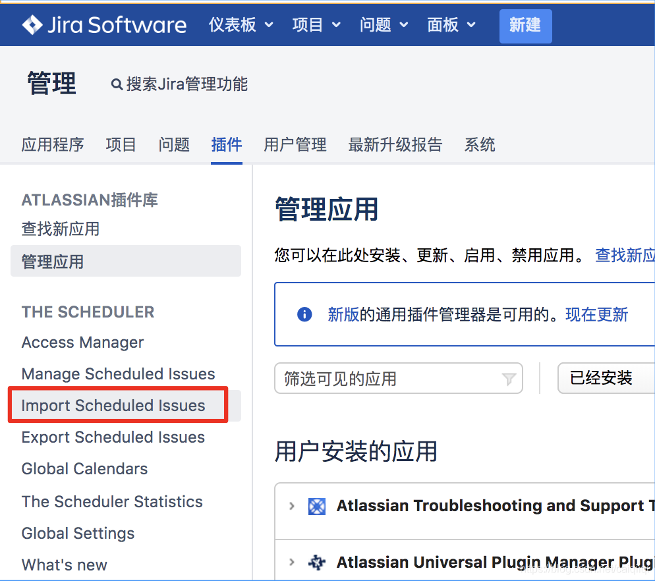Screen dimensions: 655x581
Task: Click Atlassian Universal Plugin Manager plugin name
Action: point(496,562)
